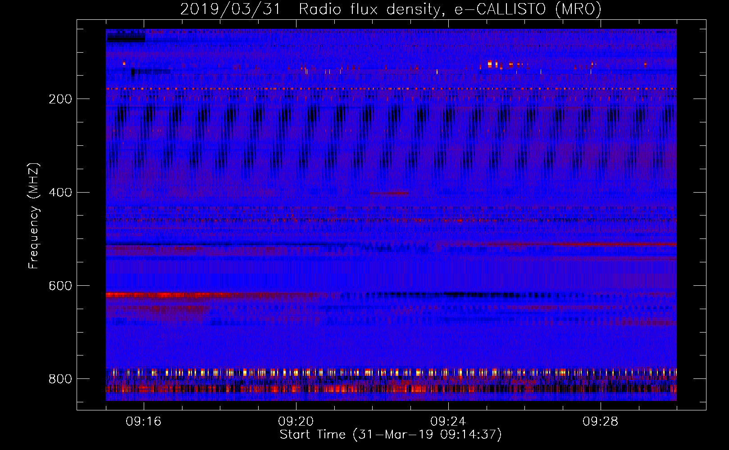729x450 pixels.
Task: Click the 09:16 time tick label
Action: click(x=144, y=422)
